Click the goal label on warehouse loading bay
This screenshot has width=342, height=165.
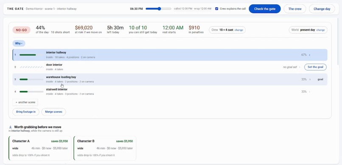[x=320, y=79]
